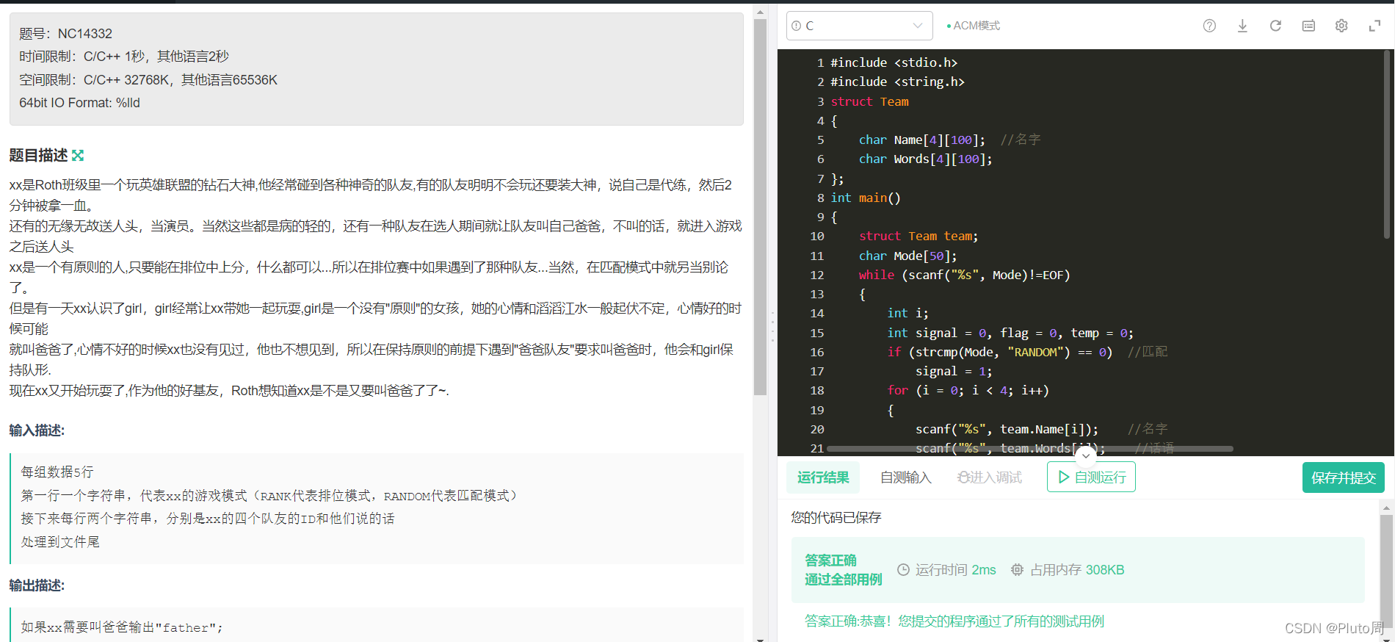
Task: Click 进入调试 debug option
Action: pos(990,477)
